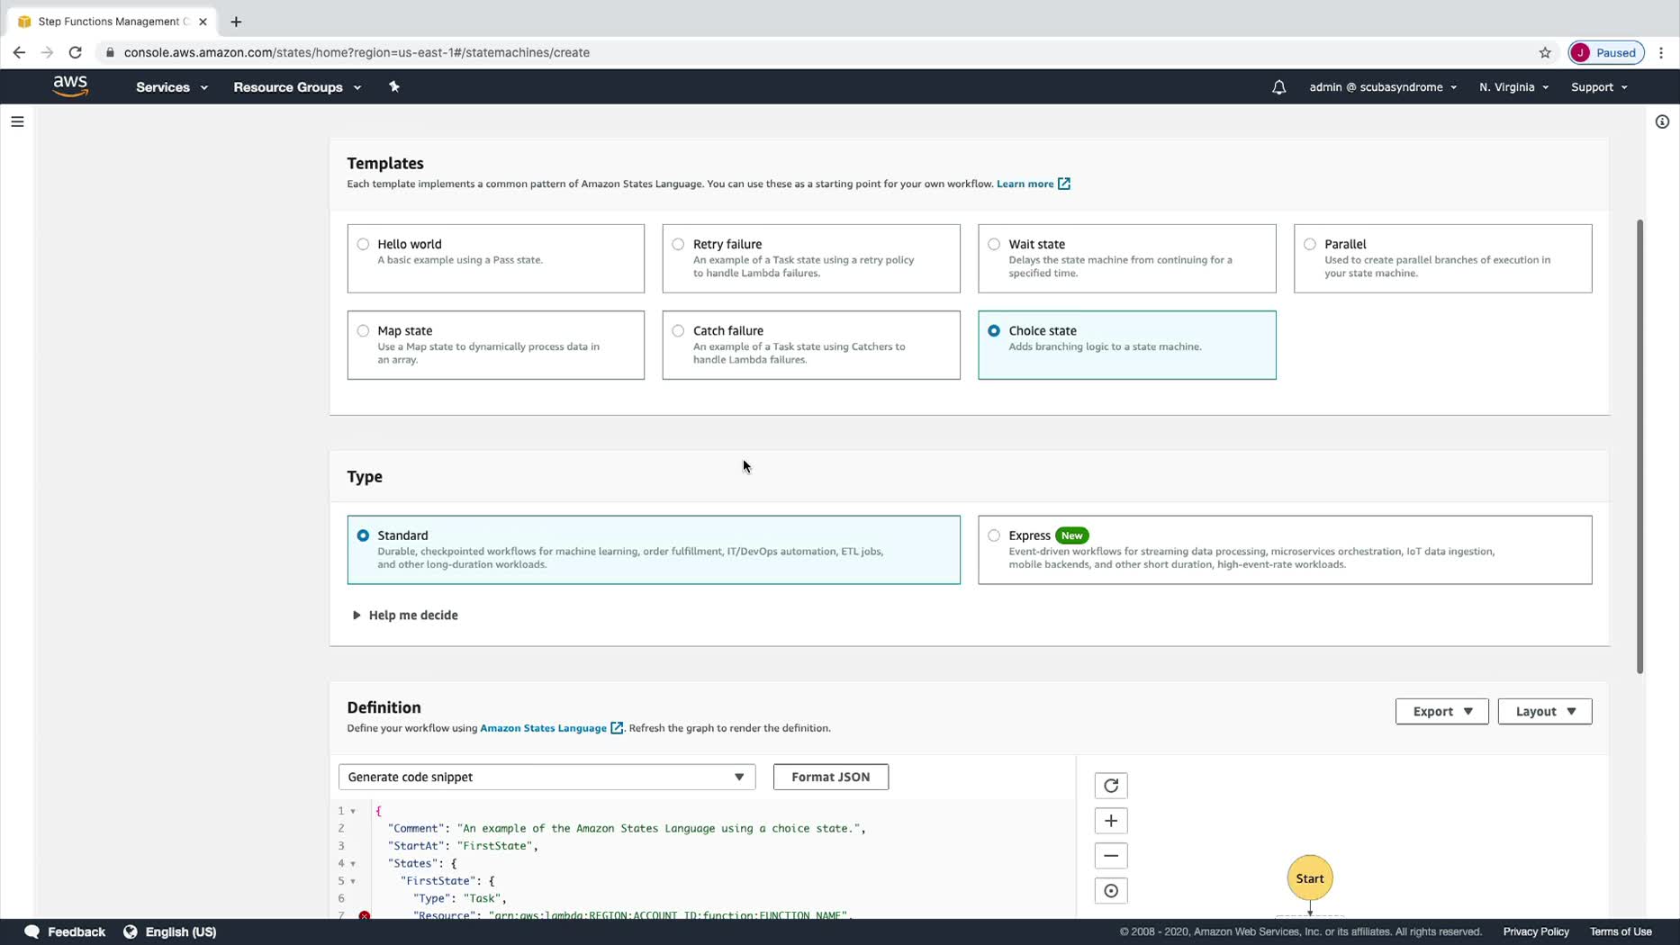Select the Choice state template radio
The width and height of the screenshot is (1680, 945).
[994, 330]
